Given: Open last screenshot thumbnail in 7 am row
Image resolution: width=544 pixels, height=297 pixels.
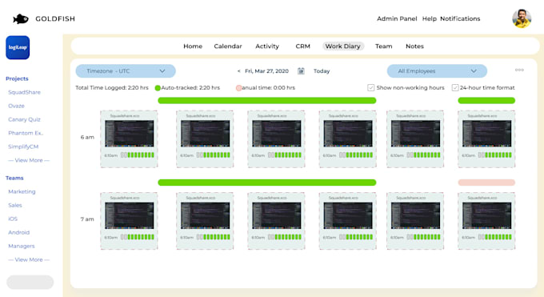Looking at the screenshot, I should pos(486,215).
